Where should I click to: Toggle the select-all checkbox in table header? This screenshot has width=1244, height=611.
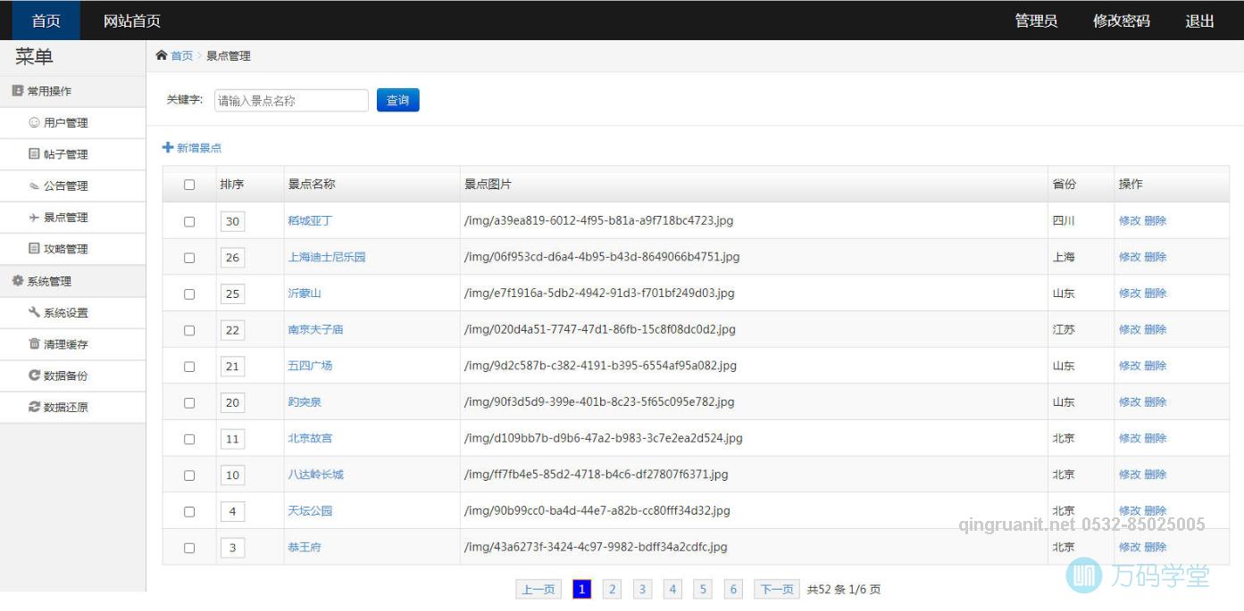click(189, 185)
